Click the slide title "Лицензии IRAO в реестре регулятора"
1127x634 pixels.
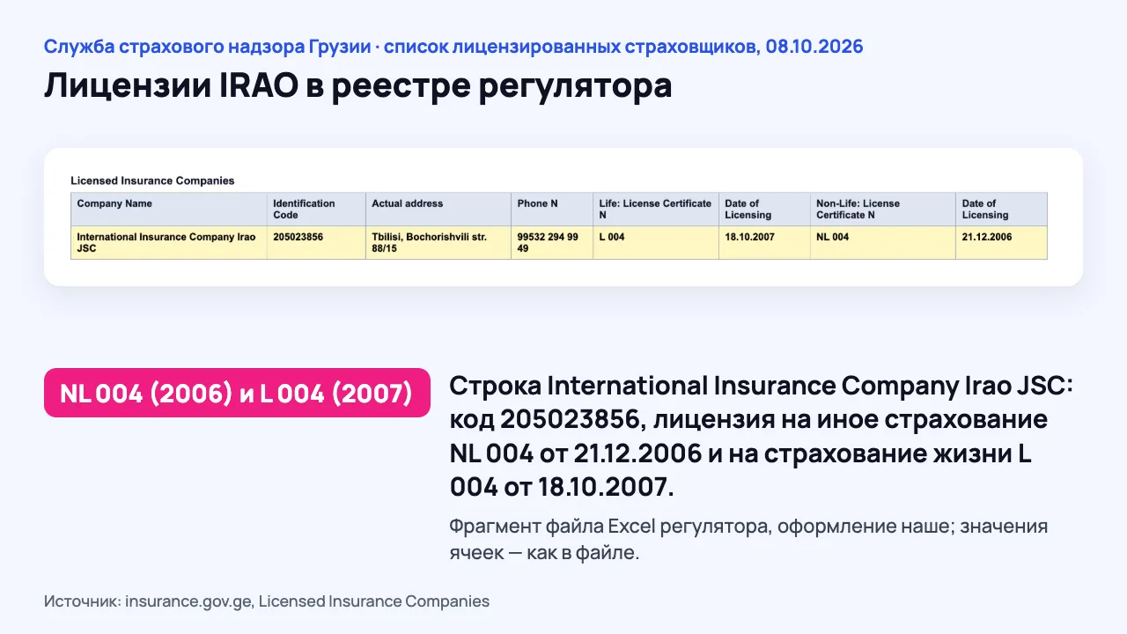click(x=357, y=86)
